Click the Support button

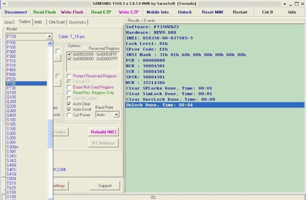pos(105,185)
